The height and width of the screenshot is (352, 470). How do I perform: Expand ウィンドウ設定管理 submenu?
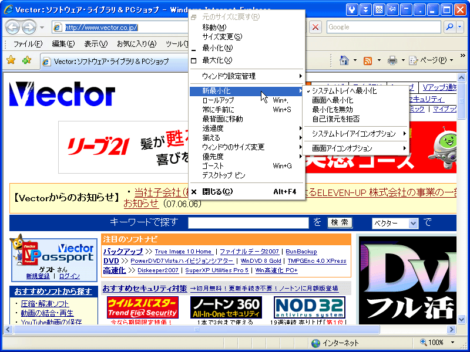click(x=247, y=76)
